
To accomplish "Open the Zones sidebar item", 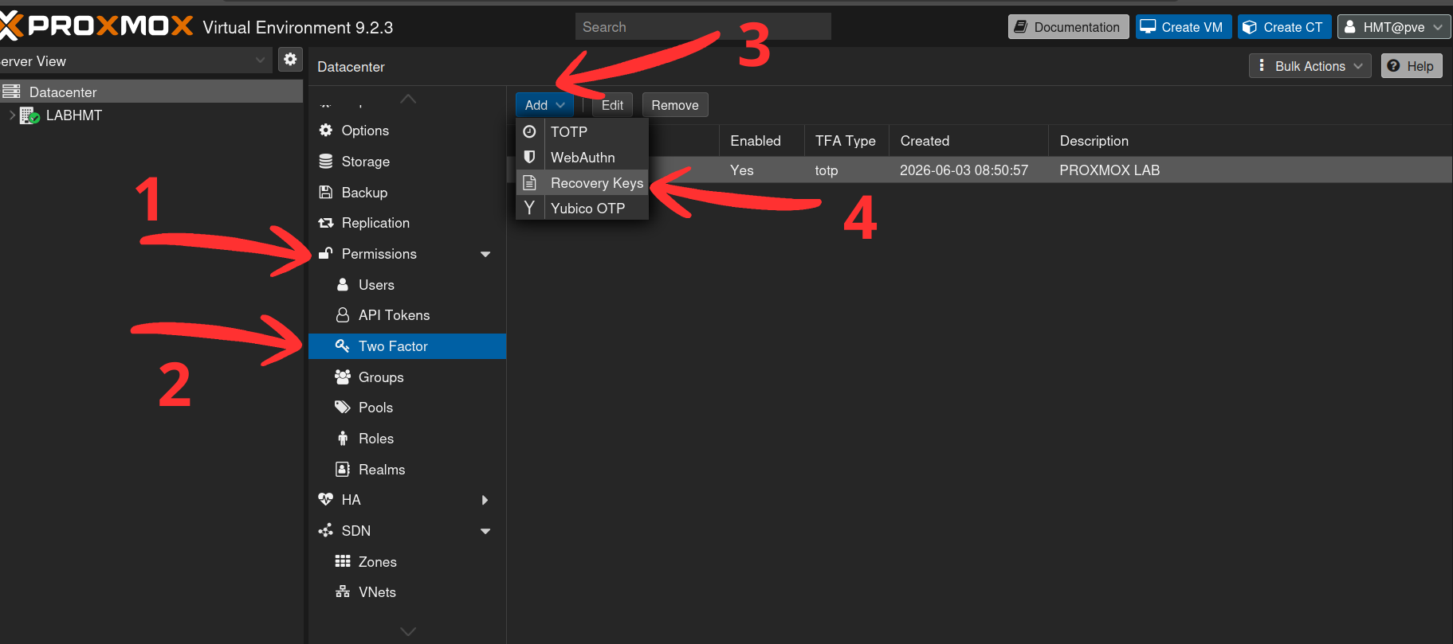I will pyautogui.click(x=407, y=561).
